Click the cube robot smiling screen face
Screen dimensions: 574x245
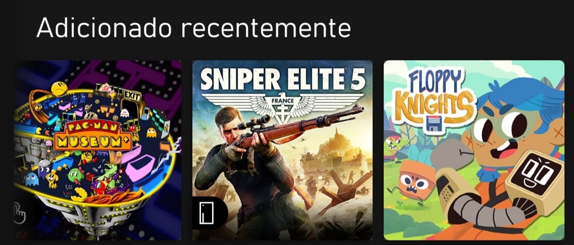point(536,174)
